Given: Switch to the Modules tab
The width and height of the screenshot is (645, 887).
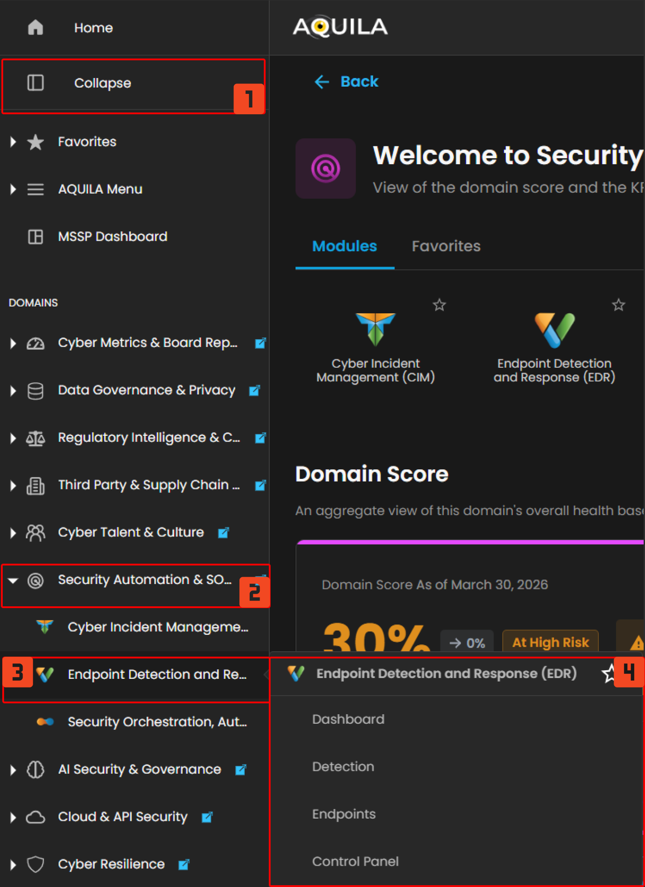Looking at the screenshot, I should coord(344,246).
